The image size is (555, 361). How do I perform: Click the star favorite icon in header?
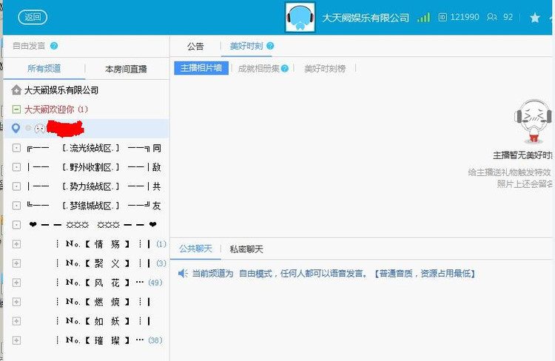pyautogui.click(x=535, y=17)
